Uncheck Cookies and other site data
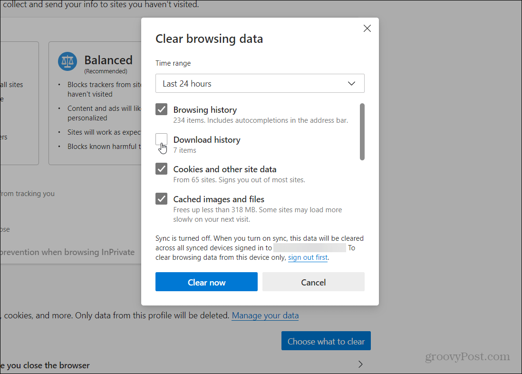The width and height of the screenshot is (522, 374). [162, 168]
